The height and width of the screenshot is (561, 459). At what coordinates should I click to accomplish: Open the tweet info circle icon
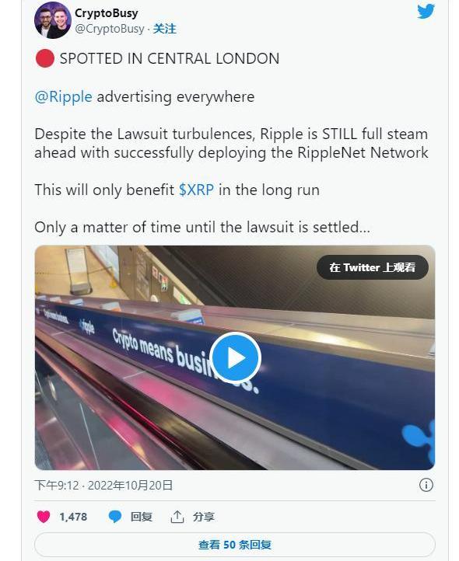[426, 485]
